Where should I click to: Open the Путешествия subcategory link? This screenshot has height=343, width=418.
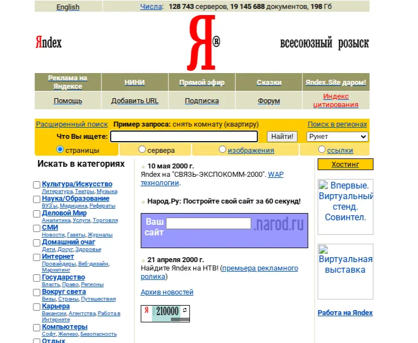(98, 299)
